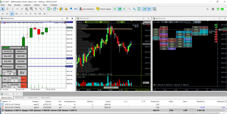Switch to bar chart display
Viewport: 227px width, 114px height.
[x=115, y=9]
